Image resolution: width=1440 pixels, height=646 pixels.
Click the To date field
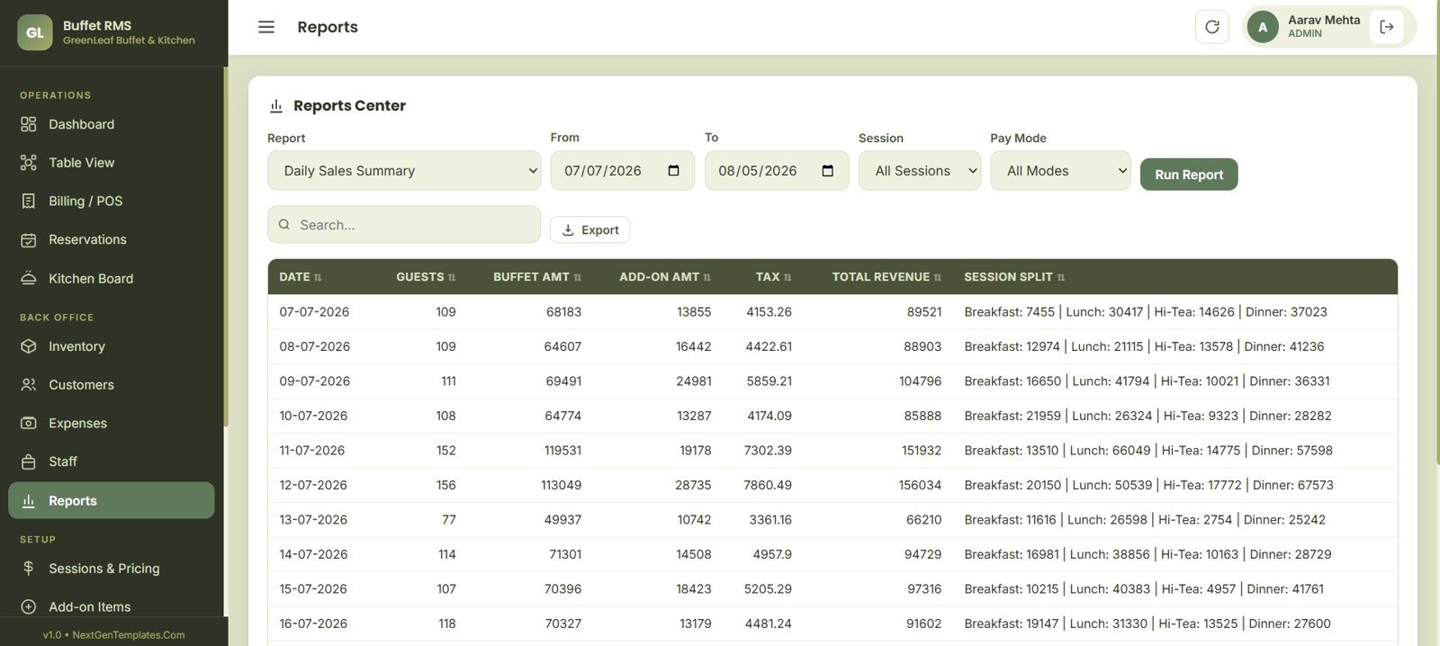pyautogui.click(x=777, y=171)
